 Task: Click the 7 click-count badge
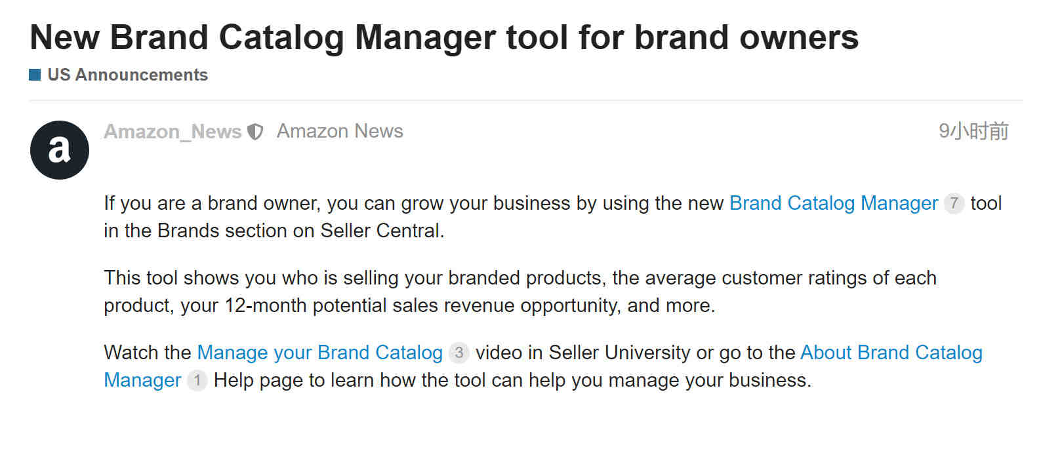(954, 203)
